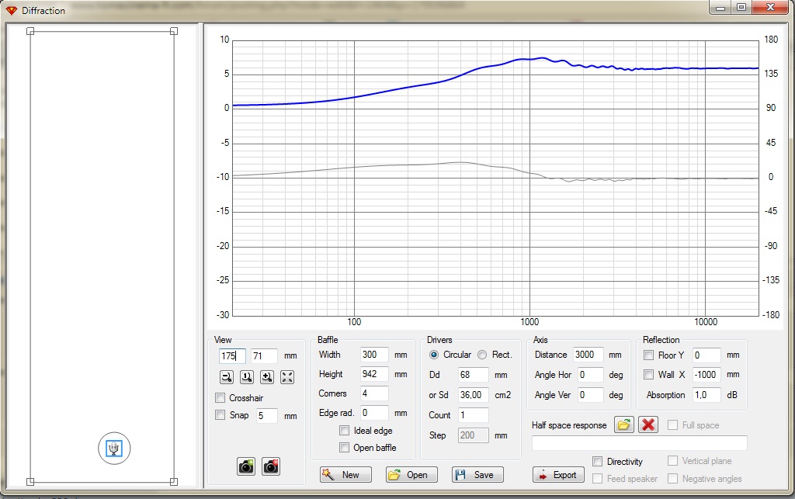Viewport: 795px width, 499px height.
Task: Enable Floor Y reflection
Action: click(x=648, y=355)
